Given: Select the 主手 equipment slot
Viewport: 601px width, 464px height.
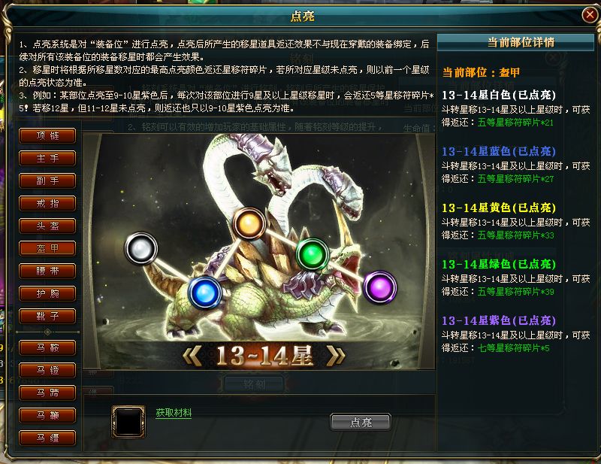Looking at the screenshot, I should coord(47,158).
